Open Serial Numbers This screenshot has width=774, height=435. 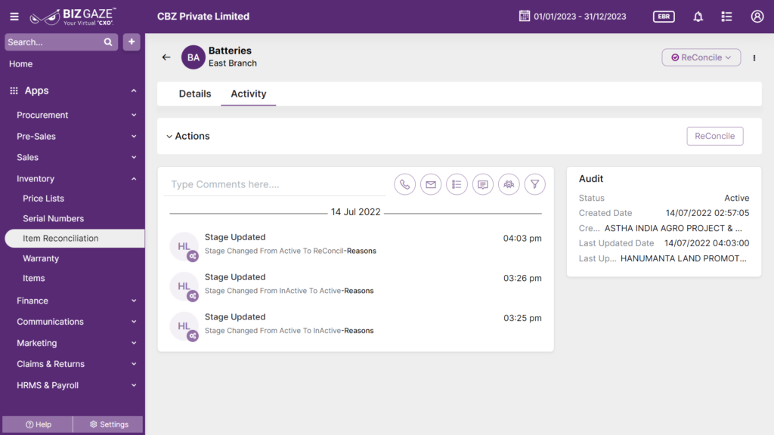(x=54, y=218)
